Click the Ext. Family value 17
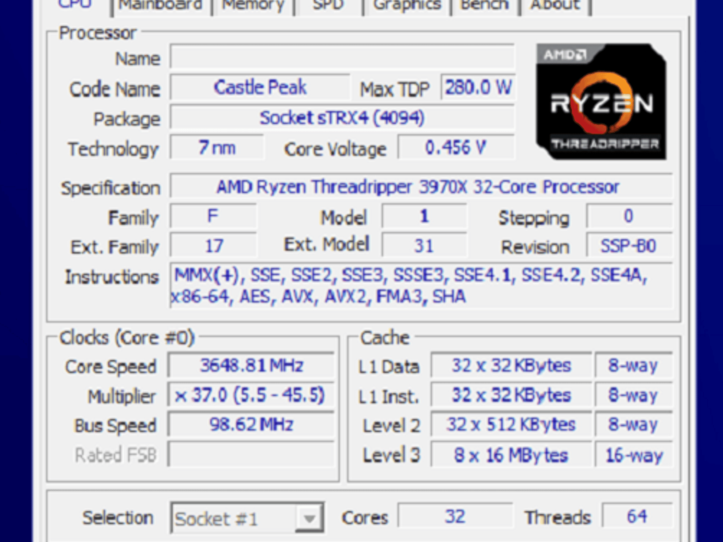The image size is (723, 542). pos(213,246)
